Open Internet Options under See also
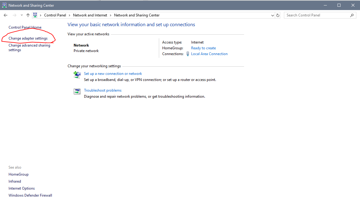The width and height of the screenshot is (360, 203). pyautogui.click(x=22, y=188)
